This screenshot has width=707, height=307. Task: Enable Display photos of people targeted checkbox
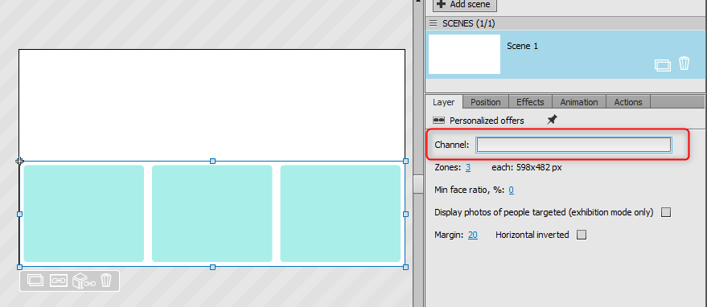[665, 212]
